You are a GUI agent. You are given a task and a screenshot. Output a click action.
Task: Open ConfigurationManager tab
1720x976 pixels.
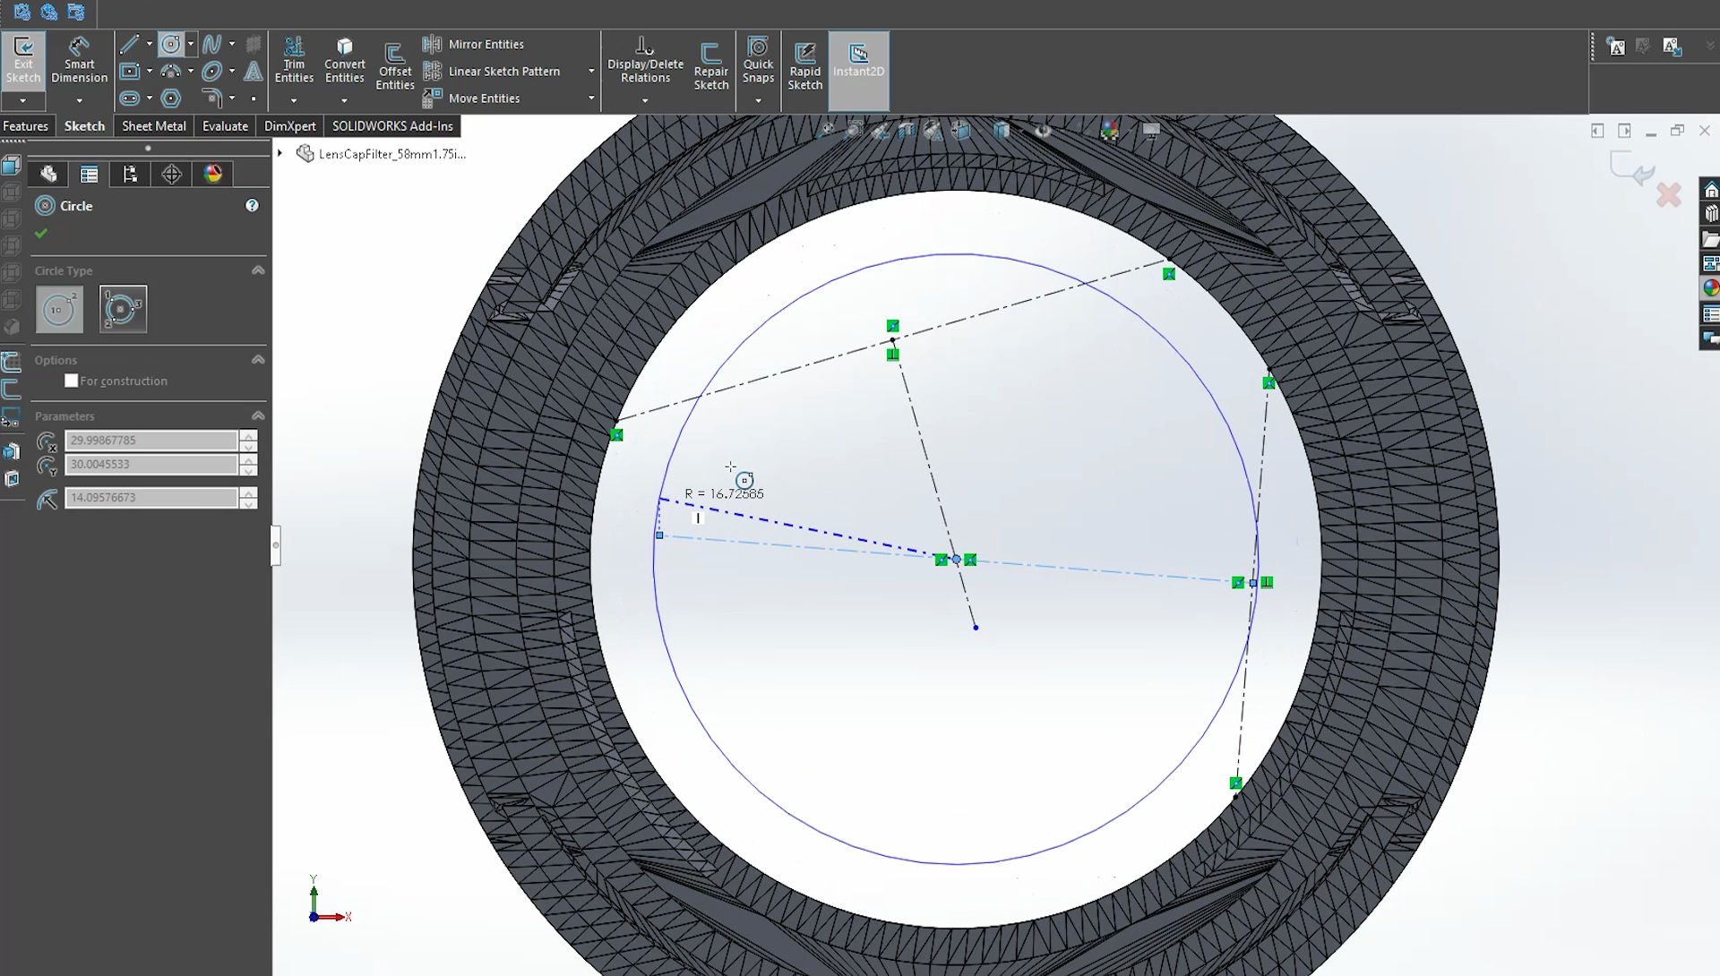point(130,174)
